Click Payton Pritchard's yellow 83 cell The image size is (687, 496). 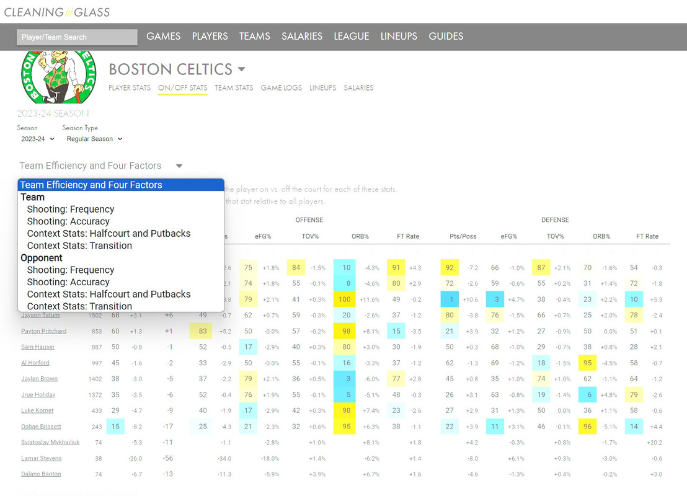pos(202,331)
